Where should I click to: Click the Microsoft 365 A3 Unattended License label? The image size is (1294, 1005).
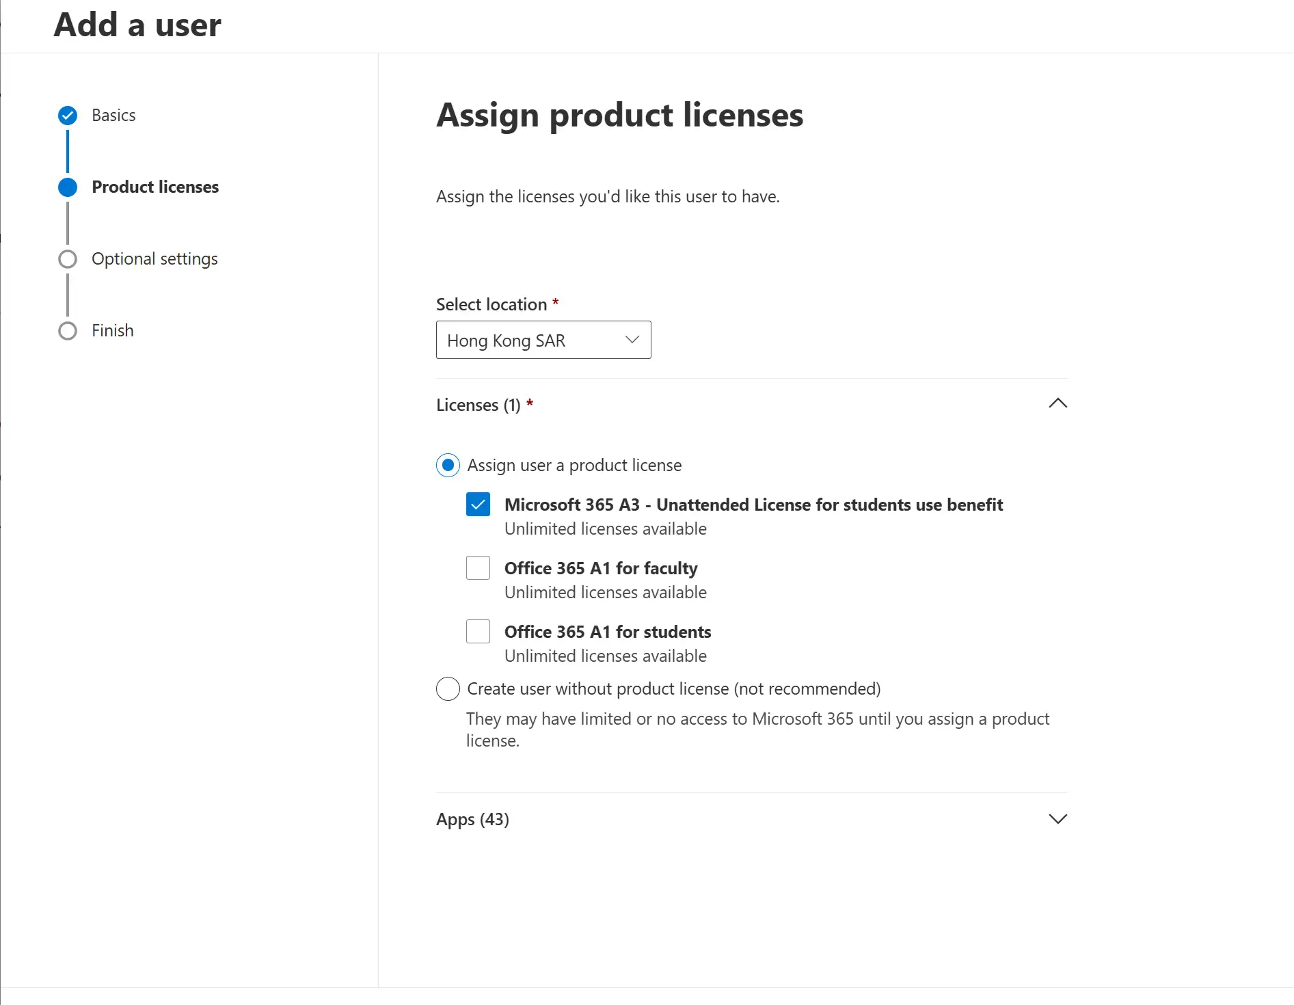coord(753,505)
